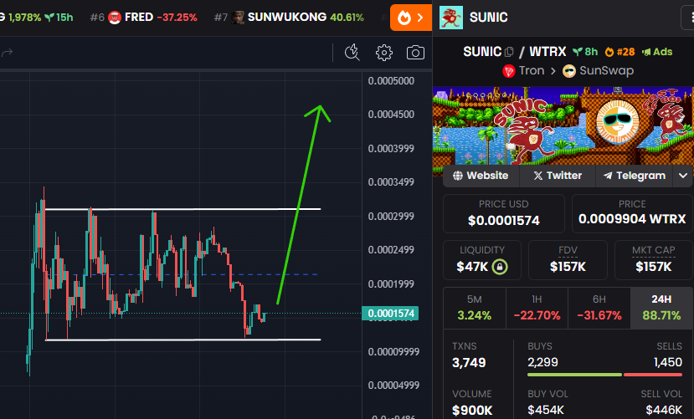Click the 0.0005000 price axis label

391,81
